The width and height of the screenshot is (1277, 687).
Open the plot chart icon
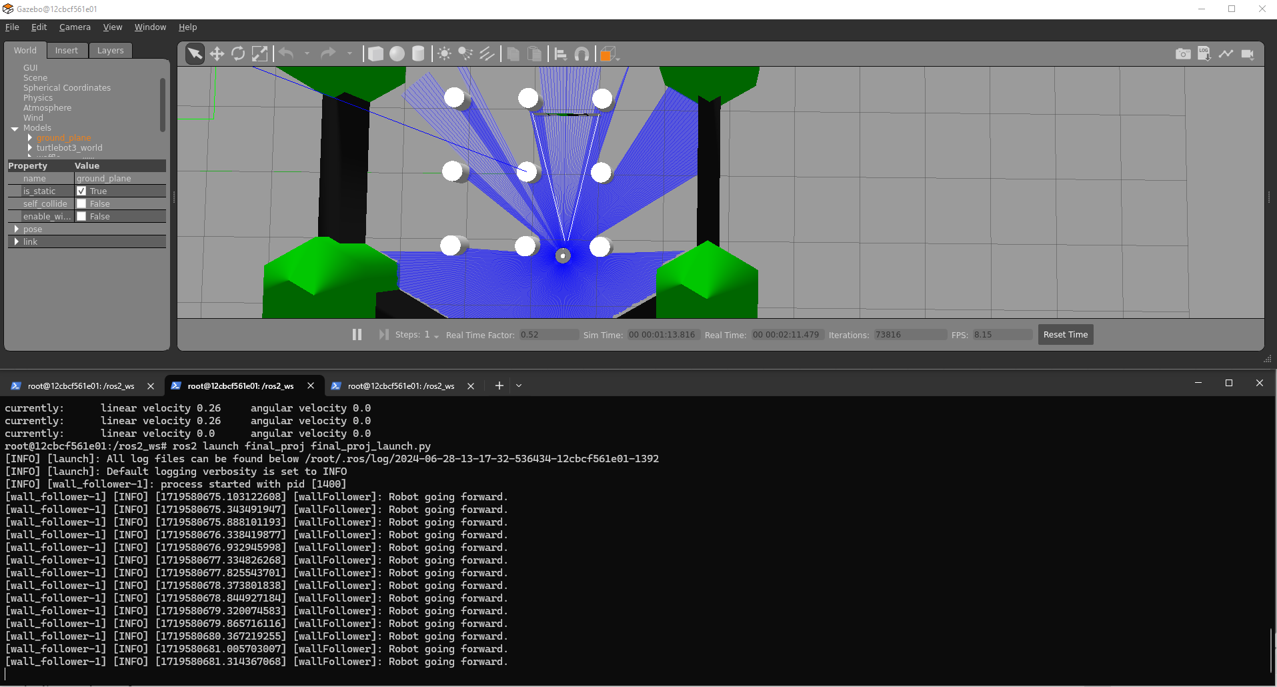(1226, 54)
